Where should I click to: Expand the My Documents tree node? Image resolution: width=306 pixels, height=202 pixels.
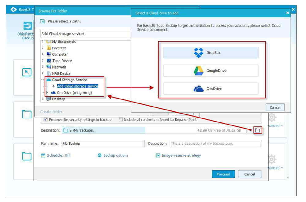tap(42, 42)
